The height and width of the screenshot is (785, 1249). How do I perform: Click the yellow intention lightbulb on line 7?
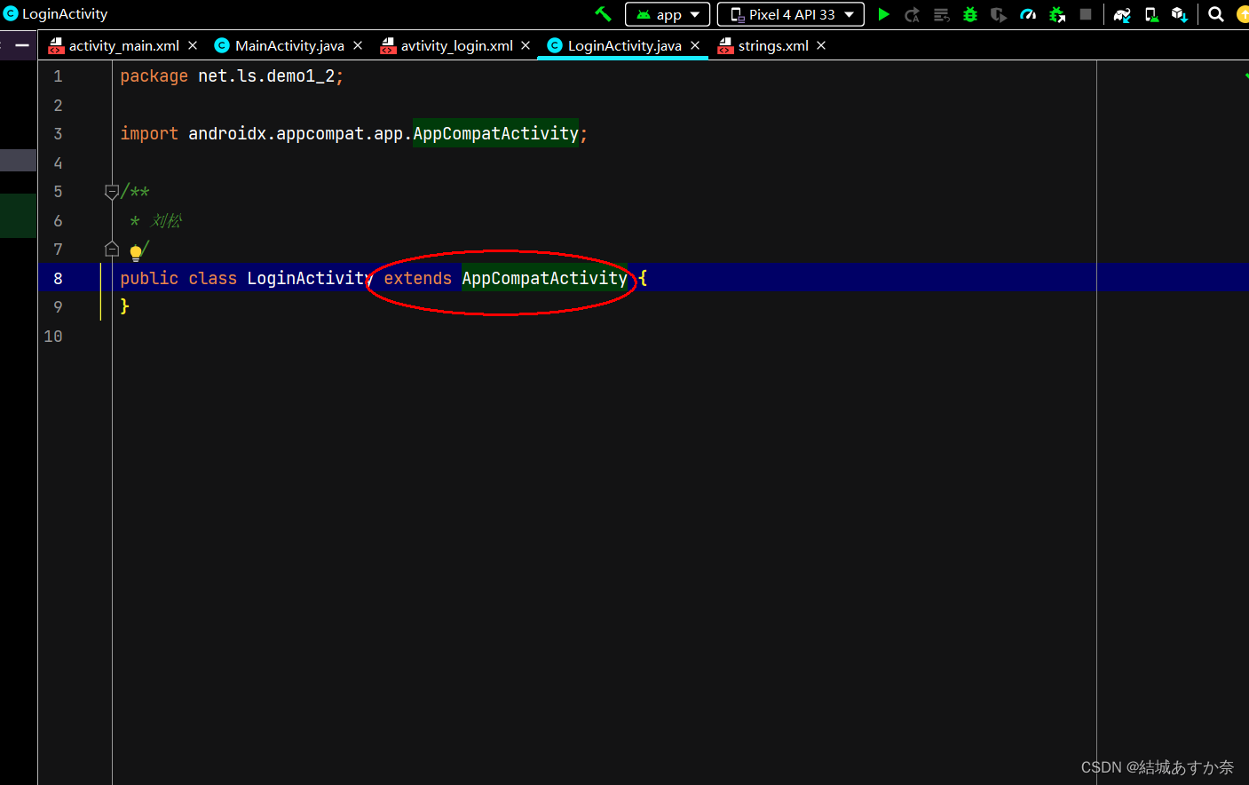click(136, 253)
